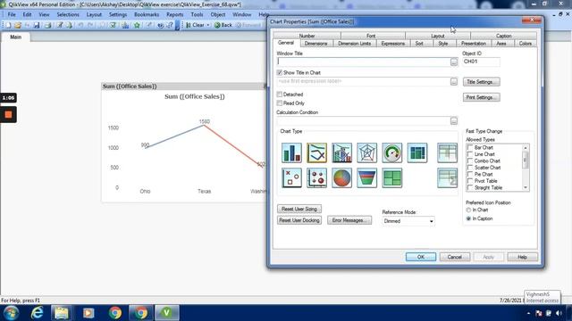This screenshot has width=572, height=321.
Task: Enable the Read Only checkbox
Action: tap(280, 103)
